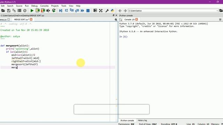Click inside the working directory path field
This screenshot has width=223, height=125.
(172, 11)
